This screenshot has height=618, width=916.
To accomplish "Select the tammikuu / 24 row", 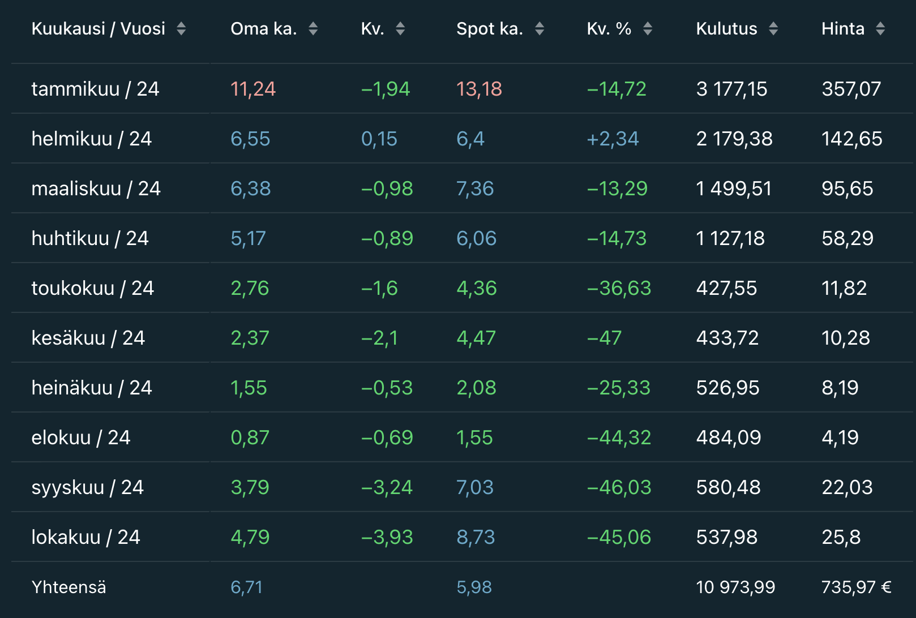I will click(x=95, y=89).
